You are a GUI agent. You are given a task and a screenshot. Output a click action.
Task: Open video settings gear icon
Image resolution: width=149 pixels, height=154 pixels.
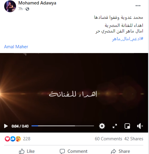click(x=102, y=126)
